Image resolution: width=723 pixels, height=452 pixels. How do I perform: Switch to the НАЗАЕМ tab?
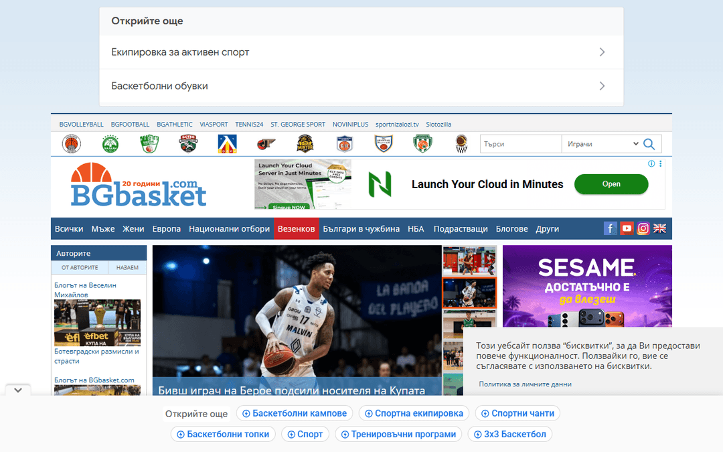[127, 267]
